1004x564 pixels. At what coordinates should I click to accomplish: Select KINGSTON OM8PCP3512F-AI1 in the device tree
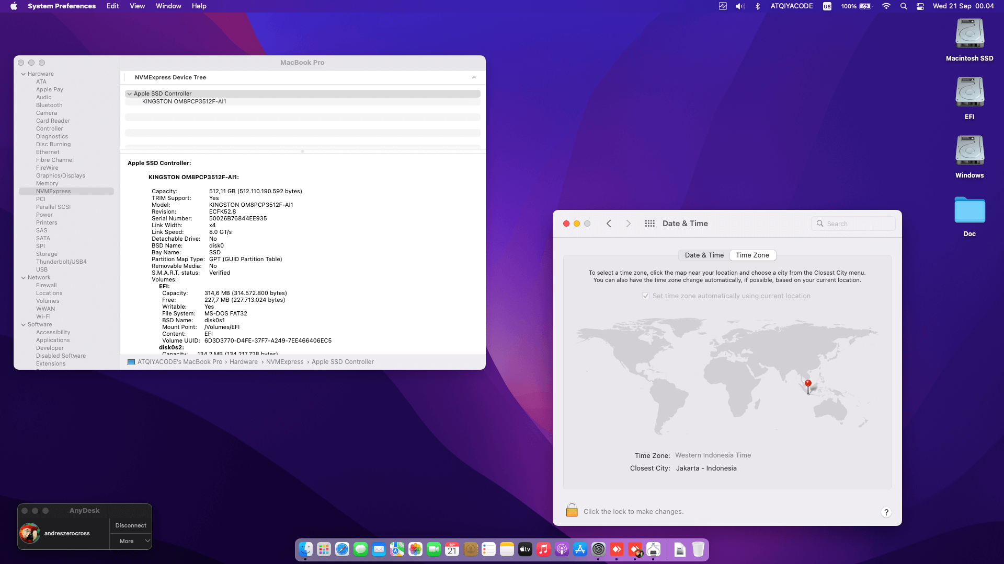tap(184, 102)
